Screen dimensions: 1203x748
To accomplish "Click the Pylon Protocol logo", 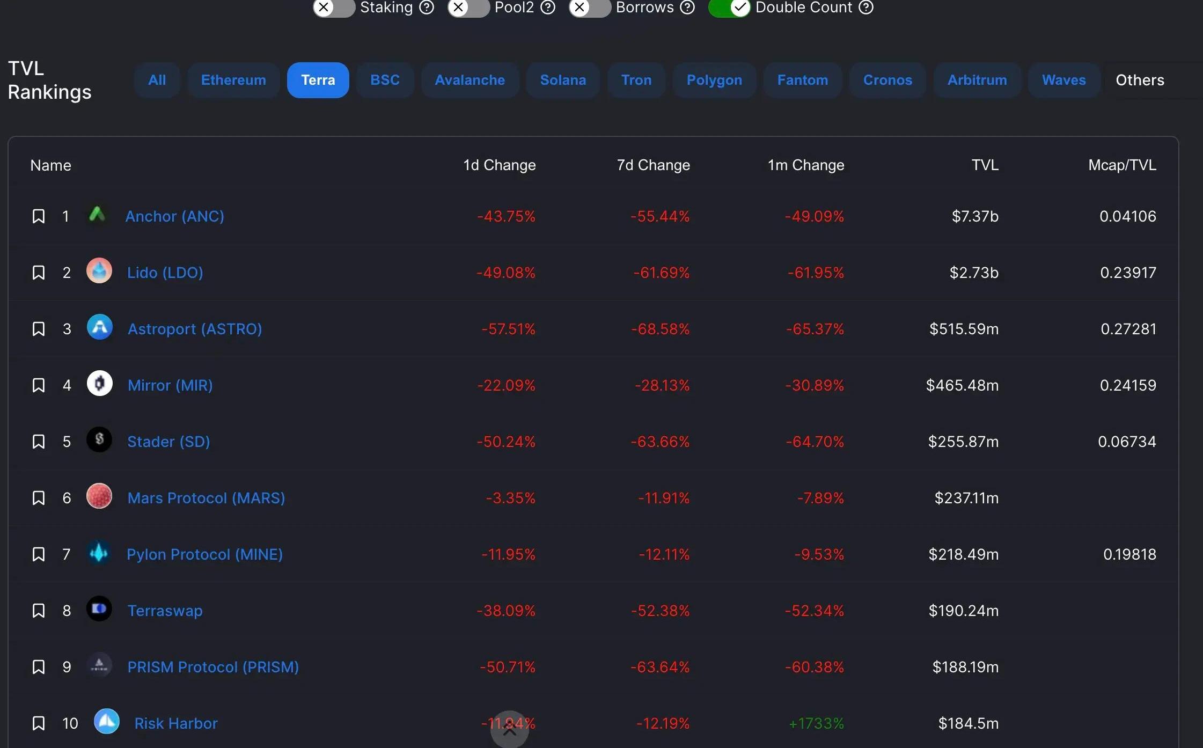I will (x=99, y=553).
